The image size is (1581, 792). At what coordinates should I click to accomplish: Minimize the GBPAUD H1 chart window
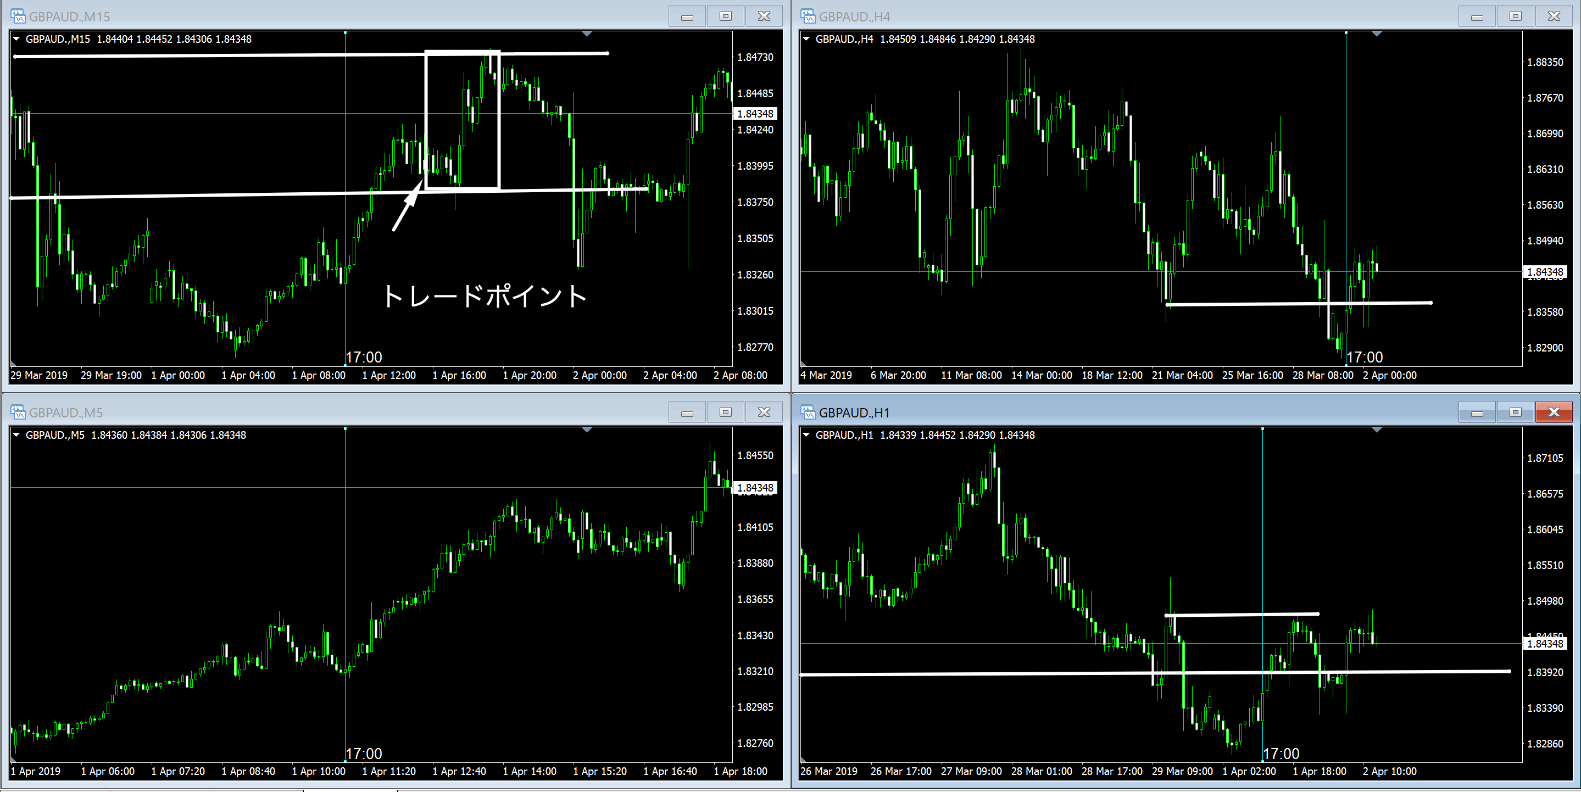1477,412
